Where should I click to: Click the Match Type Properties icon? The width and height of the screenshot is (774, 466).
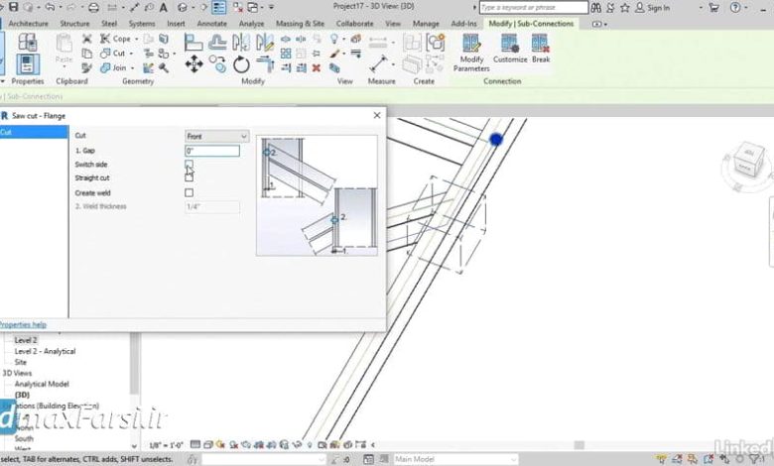tap(87, 68)
